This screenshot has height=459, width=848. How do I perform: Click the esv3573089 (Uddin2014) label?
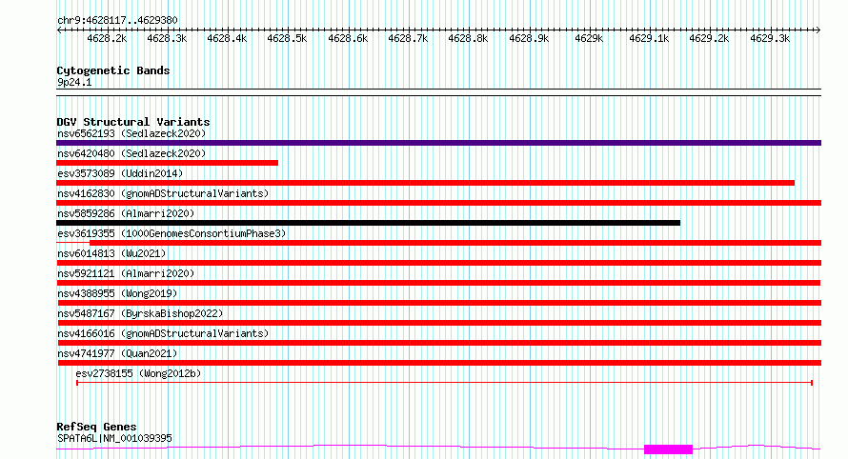(x=120, y=173)
